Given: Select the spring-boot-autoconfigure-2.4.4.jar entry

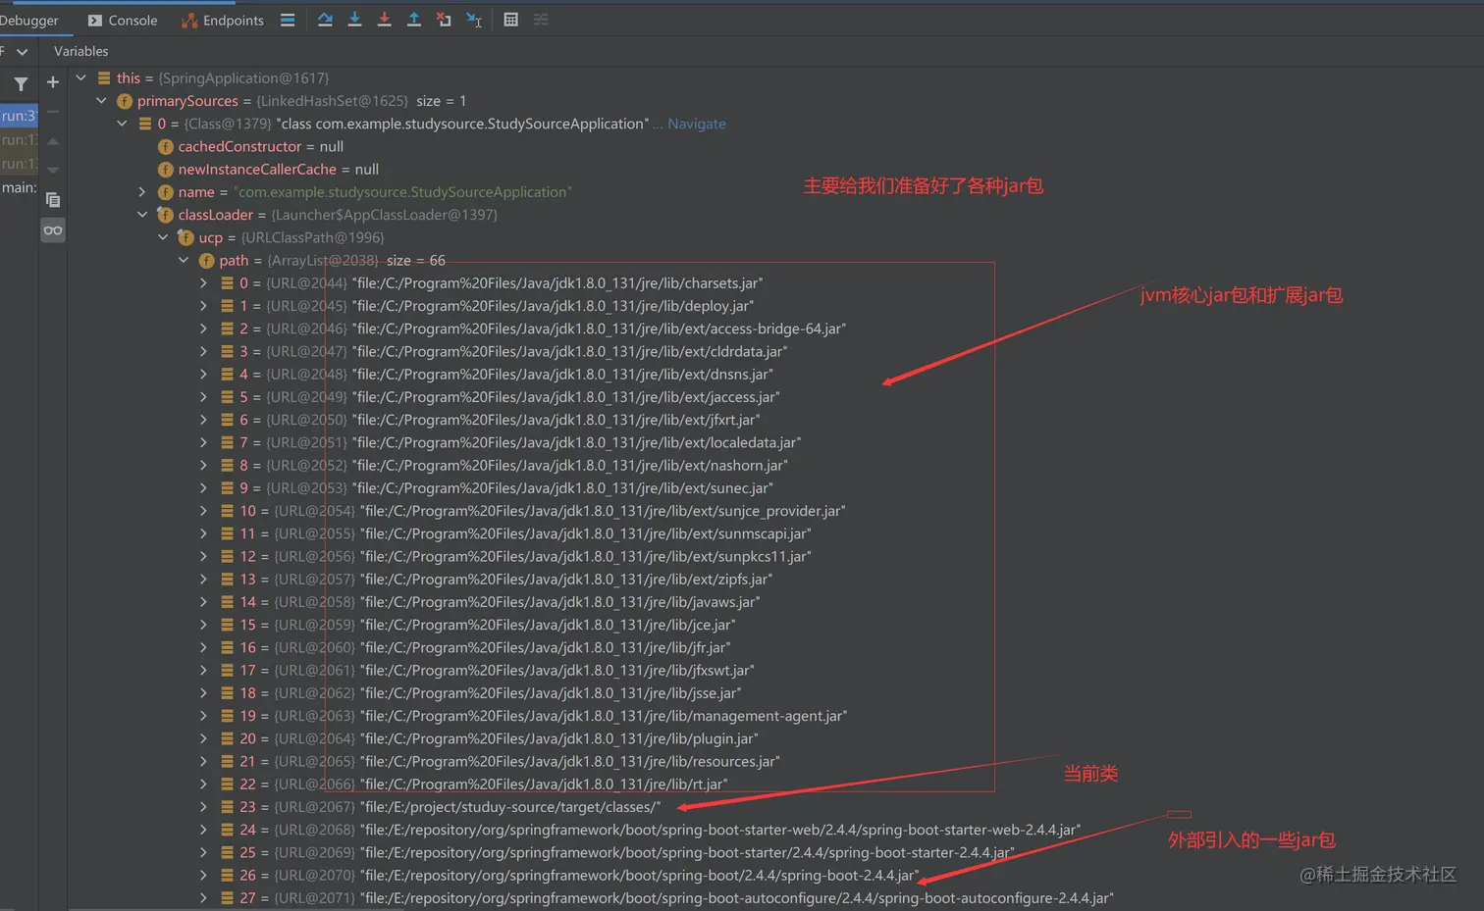Looking at the screenshot, I should (667, 898).
